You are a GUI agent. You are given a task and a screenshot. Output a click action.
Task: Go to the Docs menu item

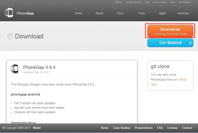point(120,13)
